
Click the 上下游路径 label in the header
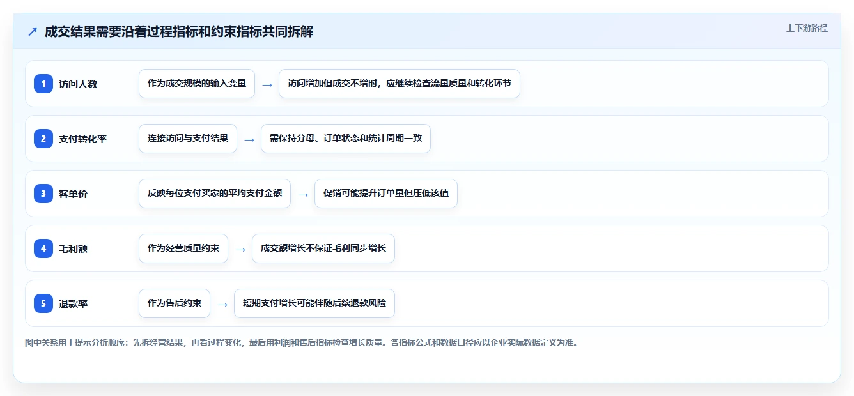click(x=807, y=28)
